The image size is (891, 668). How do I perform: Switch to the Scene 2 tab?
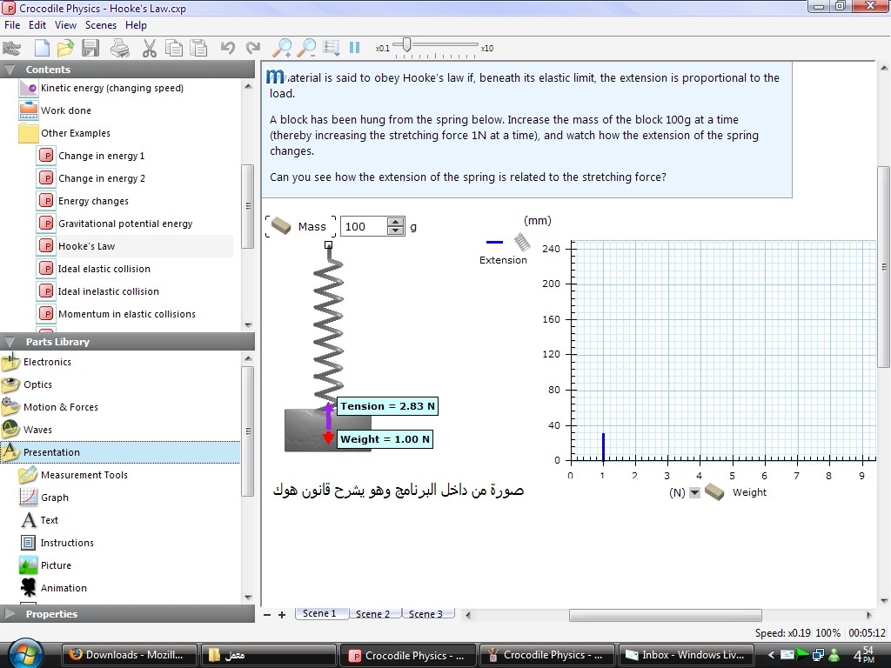372,614
